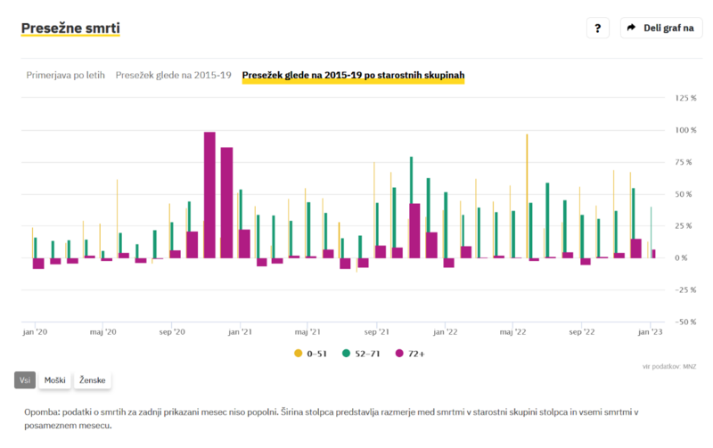Open the question mark help button

(x=597, y=28)
